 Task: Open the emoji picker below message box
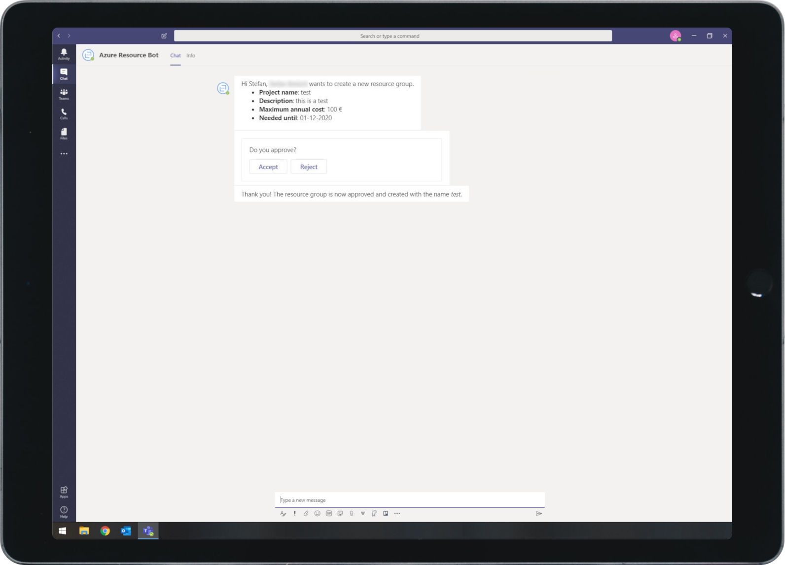pyautogui.click(x=317, y=513)
